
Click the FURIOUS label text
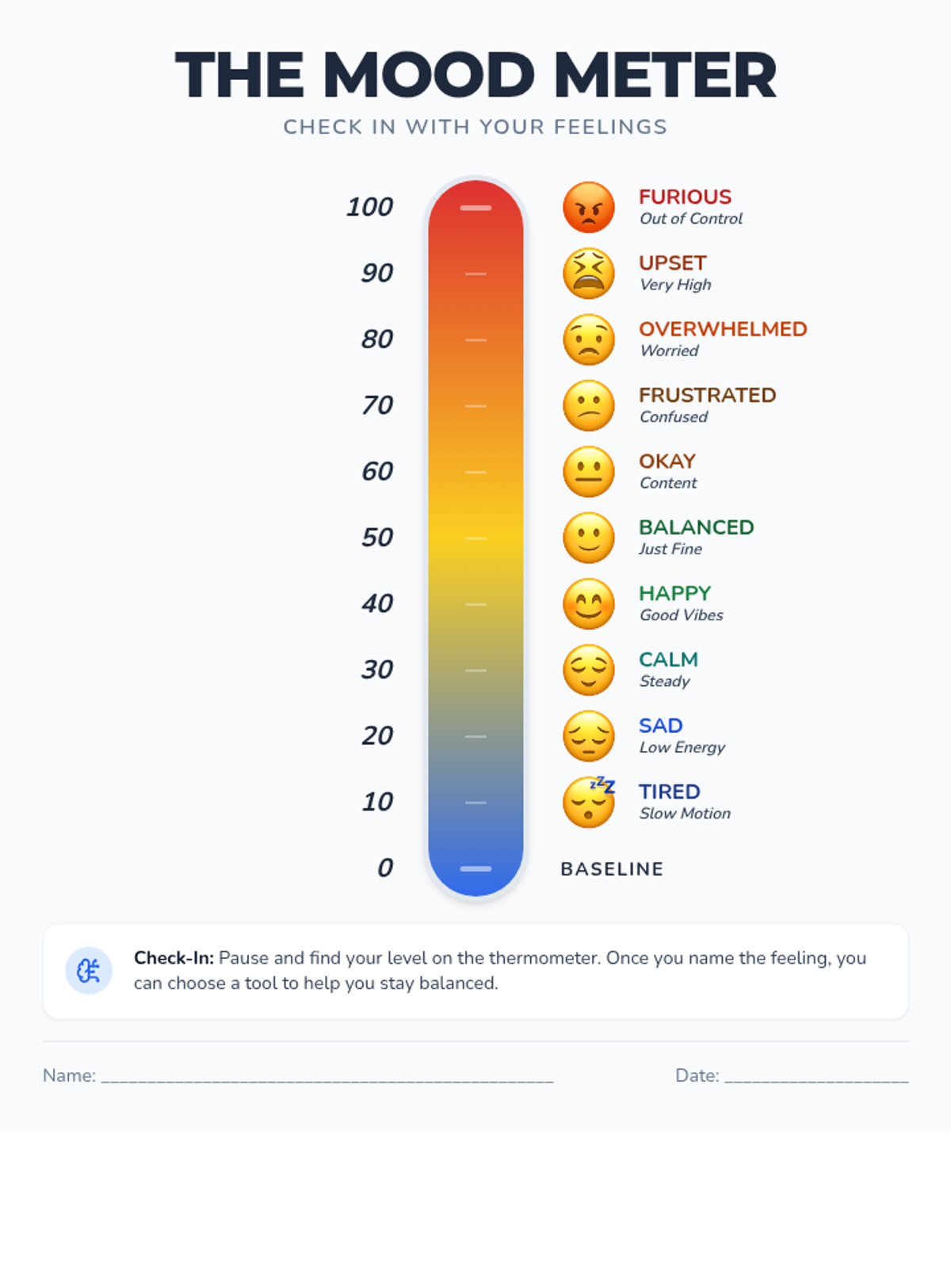click(686, 197)
